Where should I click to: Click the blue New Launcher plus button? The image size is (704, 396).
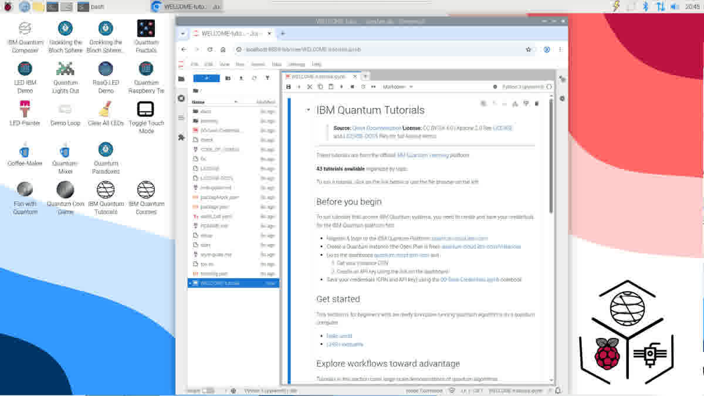point(206,78)
